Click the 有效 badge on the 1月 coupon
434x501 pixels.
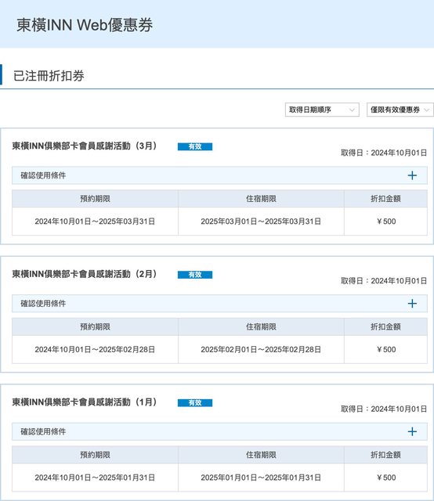(195, 402)
